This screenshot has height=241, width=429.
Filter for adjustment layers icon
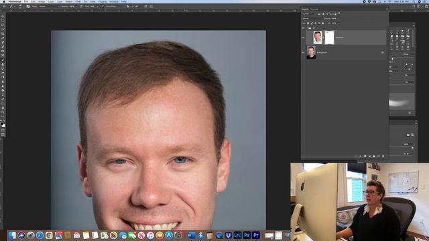(323, 13)
